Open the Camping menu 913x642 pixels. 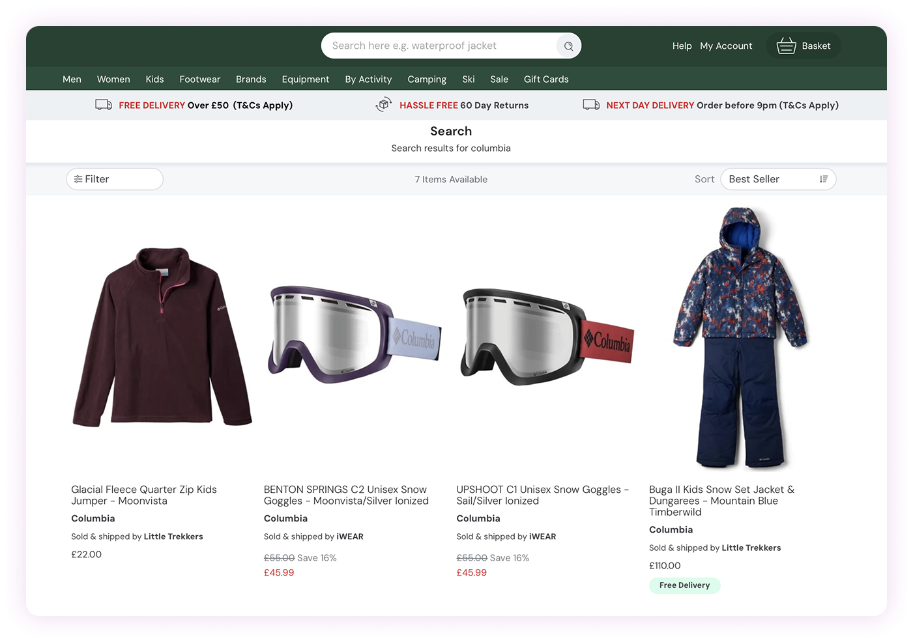pyautogui.click(x=427, y=79)
